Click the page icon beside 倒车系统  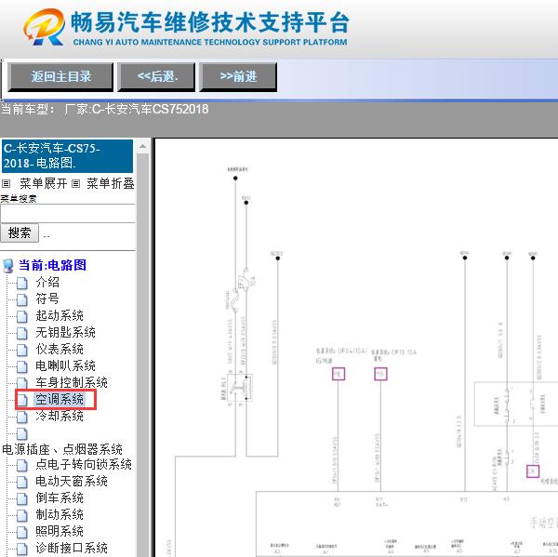coord(22,499)
